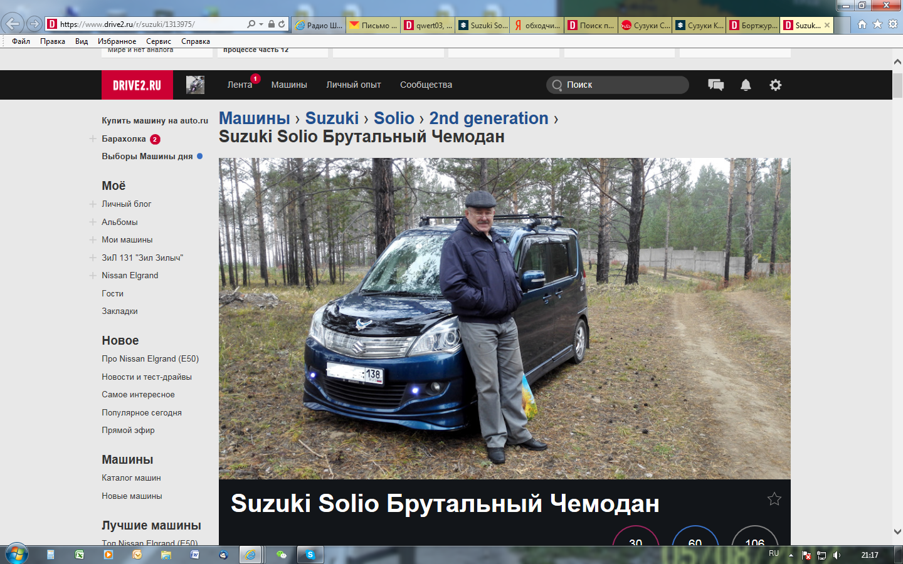
Task: Switch to the обходчи... Yandex tab
Action: coord(537,25)
